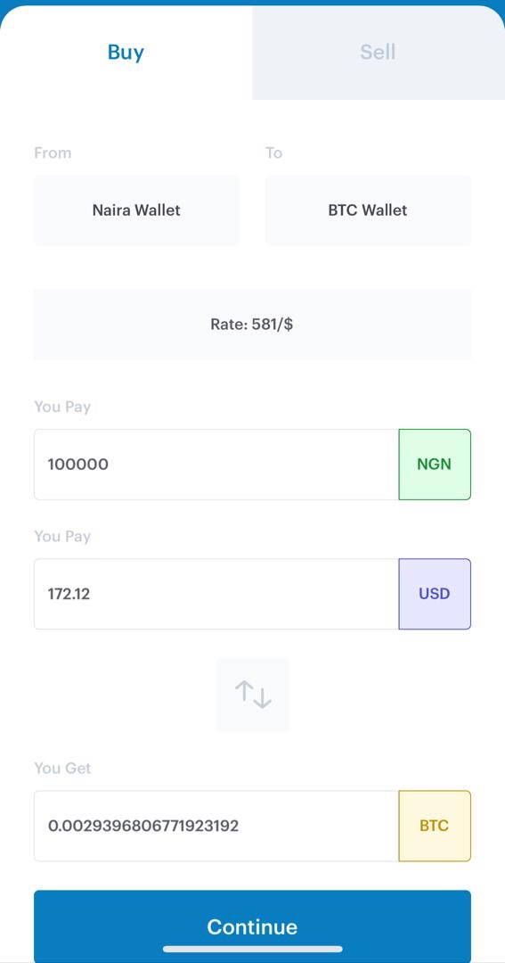
Task: Tap the swap arrows icon
Action: coord(252,695)
